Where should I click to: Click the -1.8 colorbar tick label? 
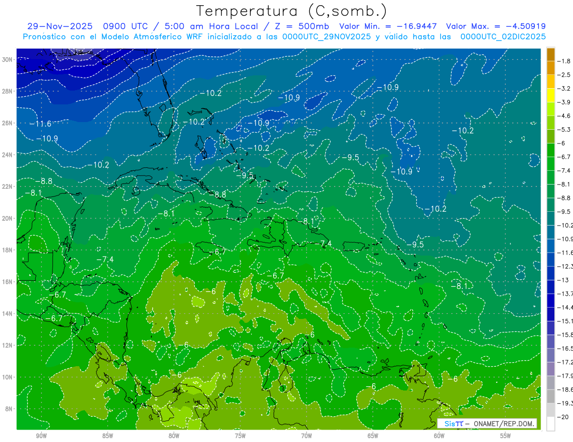click(565, 61)
